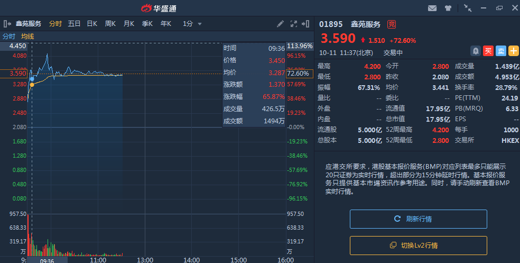This screenshot has height=263, width=520.
Task: Add stock with yellow plus icon
Action: click(513, 51)
